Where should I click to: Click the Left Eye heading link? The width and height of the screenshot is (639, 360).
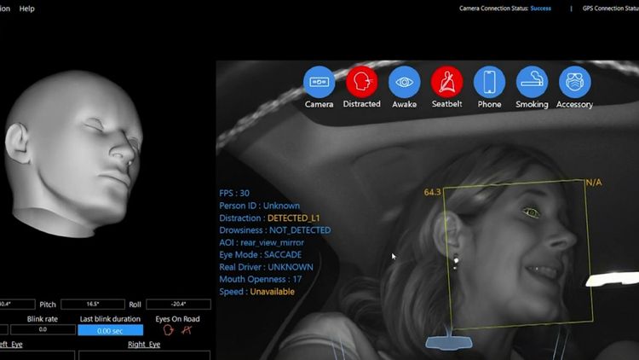tap(10, 345)
